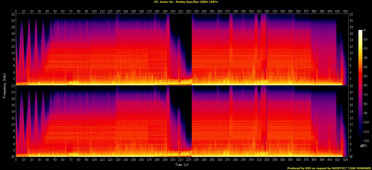372x170 pixels.
Task: Click the 350 s tick on top time axis
Action: point(290,11)
